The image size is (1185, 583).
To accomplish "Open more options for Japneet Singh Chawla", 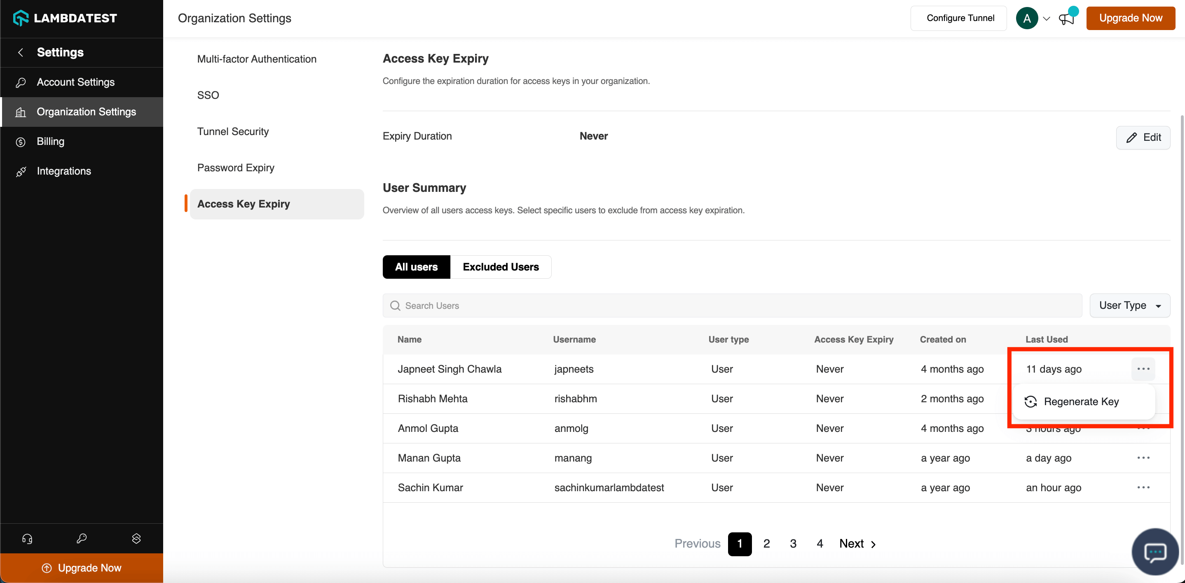I will [1143, 369].
